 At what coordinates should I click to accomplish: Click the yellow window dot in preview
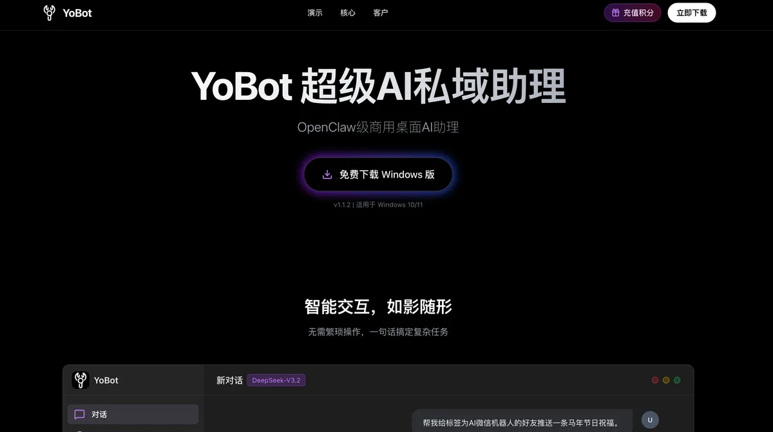(666, 380)
